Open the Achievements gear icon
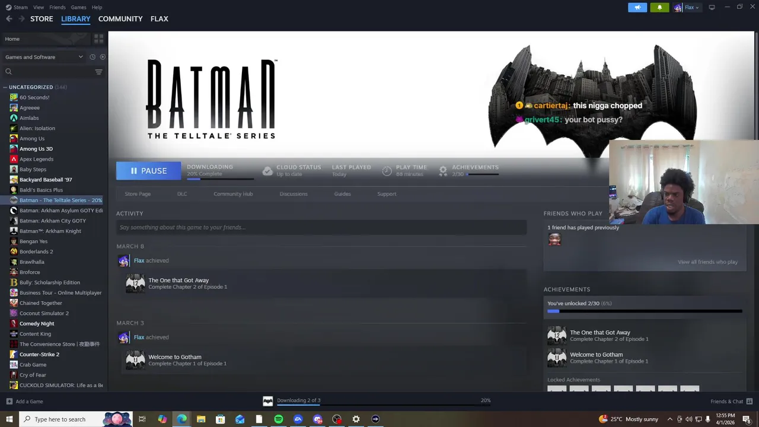The width and height of the screenshot is (759, 427). [443, 171]
